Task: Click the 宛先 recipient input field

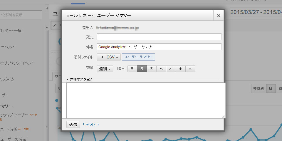Action: pyautogui.click(x=159, y=37)
